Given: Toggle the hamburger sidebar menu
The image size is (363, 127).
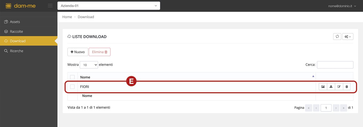Looking at the screenshot, I should (x=50, y=6).
